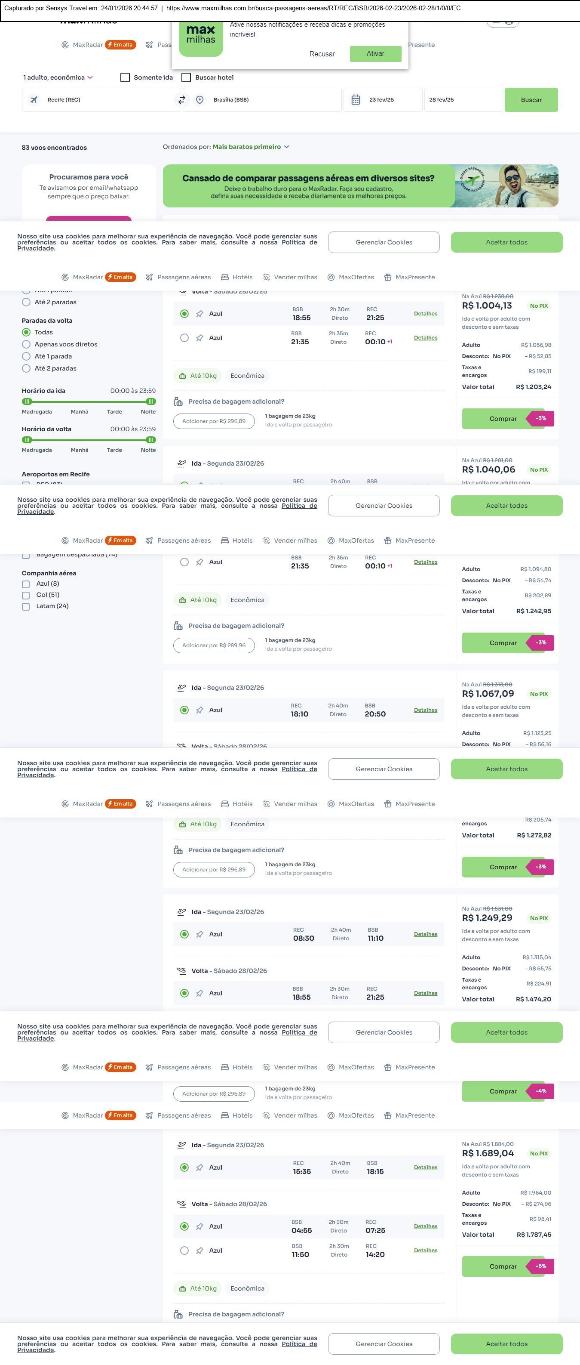
Task: Expand the 'Mais baratos primeiro' sort dropdown
Action: (250, 147)
